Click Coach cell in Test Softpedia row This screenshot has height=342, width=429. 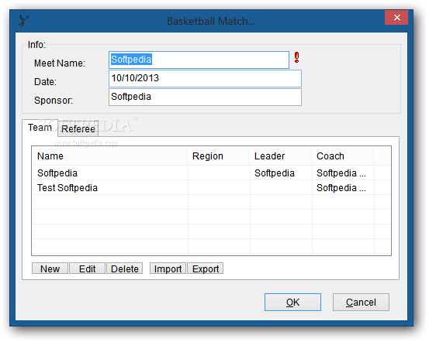343,188
